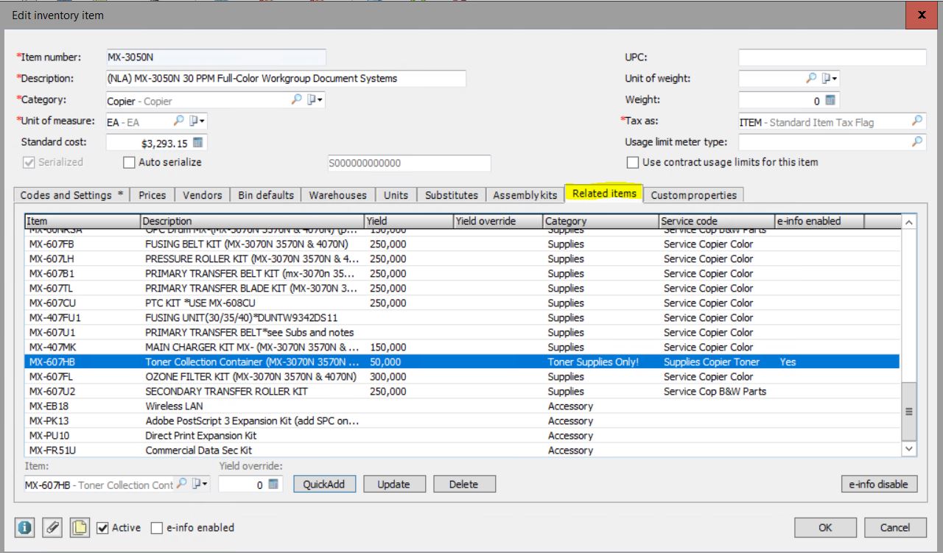Select the MX-EB18 Wireless LAN row
This screenshot has width=943, height=553.
coord(463,406)
